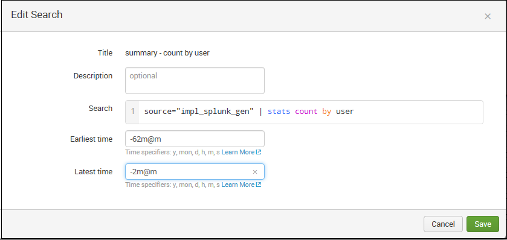Click the Learn More link below Latest time
Image resolution: width=507 pixels, height=240 pixels.
click(x=238, y=185)
